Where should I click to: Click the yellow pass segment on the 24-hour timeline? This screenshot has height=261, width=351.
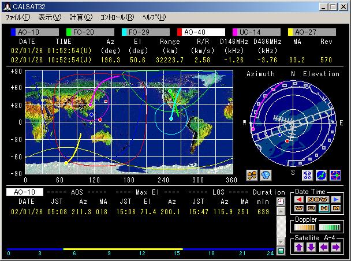coord(123,249)
